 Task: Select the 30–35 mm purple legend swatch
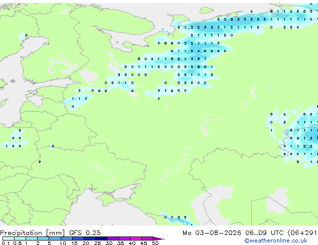[x=112, y=238]
